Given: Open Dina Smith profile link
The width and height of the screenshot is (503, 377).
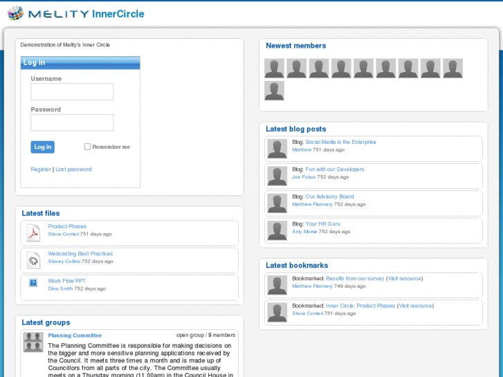Looking at the screenshot, I should pos(60,288).
